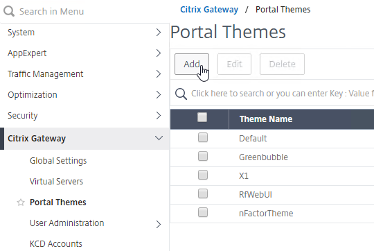Check the X1 theme checkbox
Viewport: 374px width, 251px height.
point(203,175)
